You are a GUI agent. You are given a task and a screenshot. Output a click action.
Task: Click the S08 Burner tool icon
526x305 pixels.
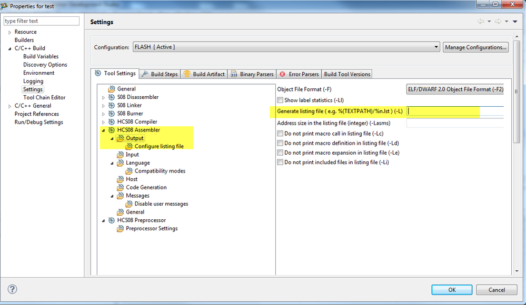(x=112, y=114)
